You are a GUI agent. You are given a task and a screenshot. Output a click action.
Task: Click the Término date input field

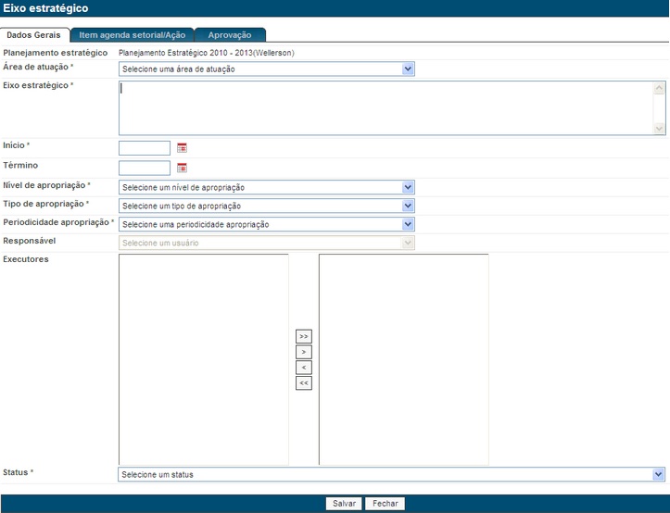(145, 168)
